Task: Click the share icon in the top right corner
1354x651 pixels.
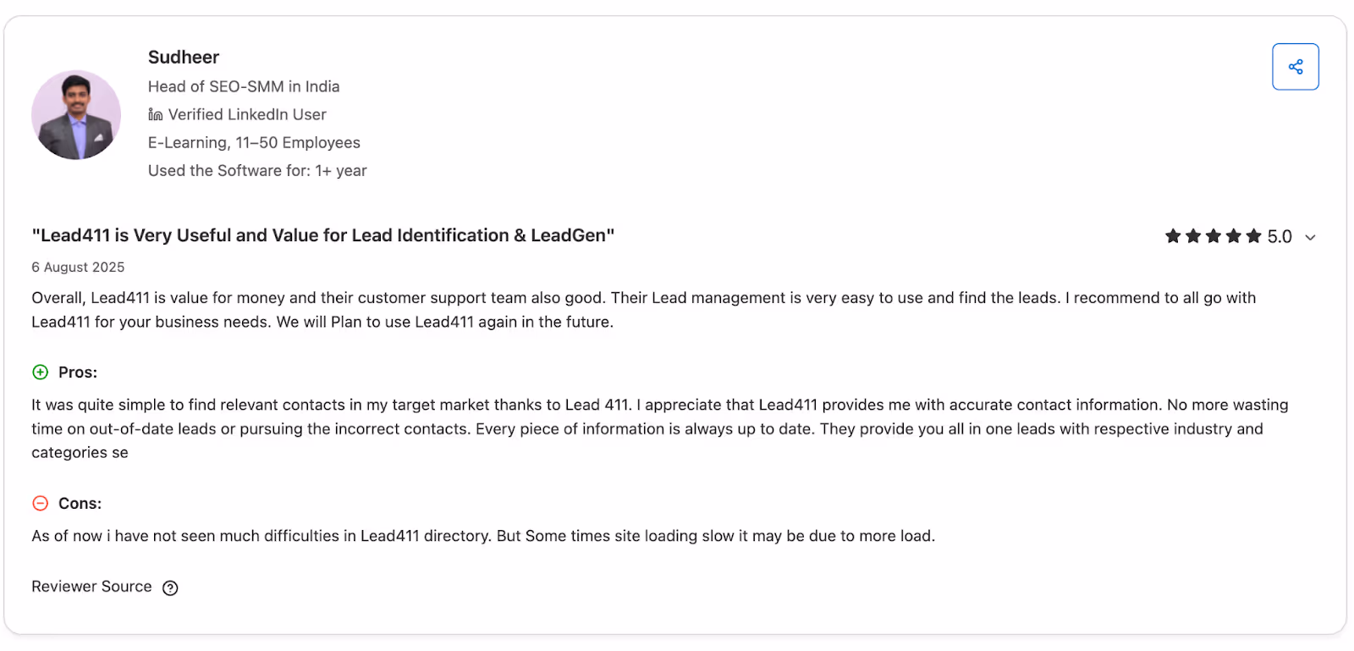Action: (1295, 66)
